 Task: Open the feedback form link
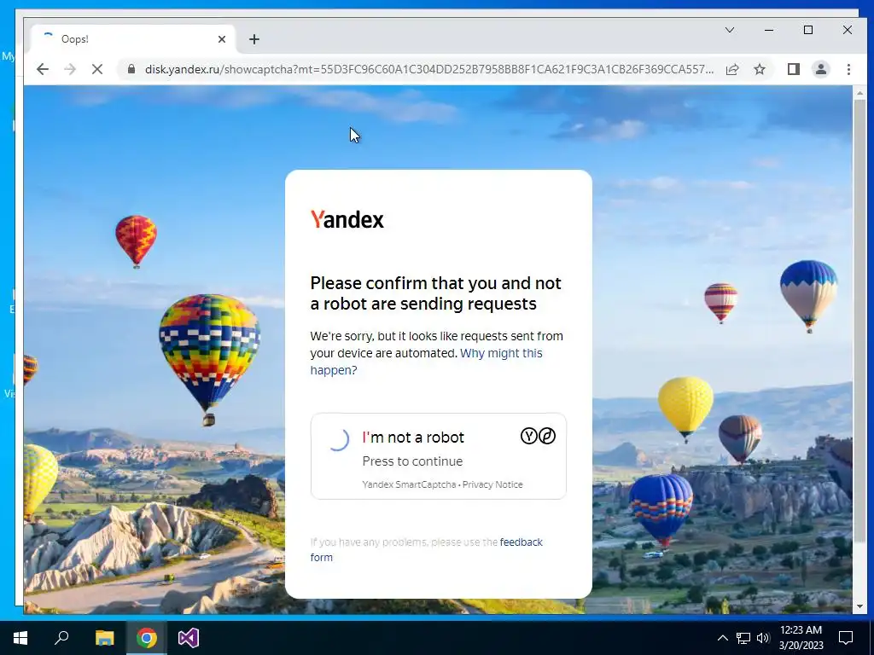[x=427, y=550]
